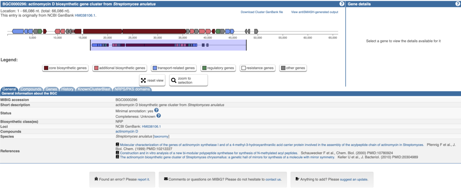This screenshot has height=191, width=461.
Task: Open help icon in the BGC0000296 header bar
Action: click(342, 4)
